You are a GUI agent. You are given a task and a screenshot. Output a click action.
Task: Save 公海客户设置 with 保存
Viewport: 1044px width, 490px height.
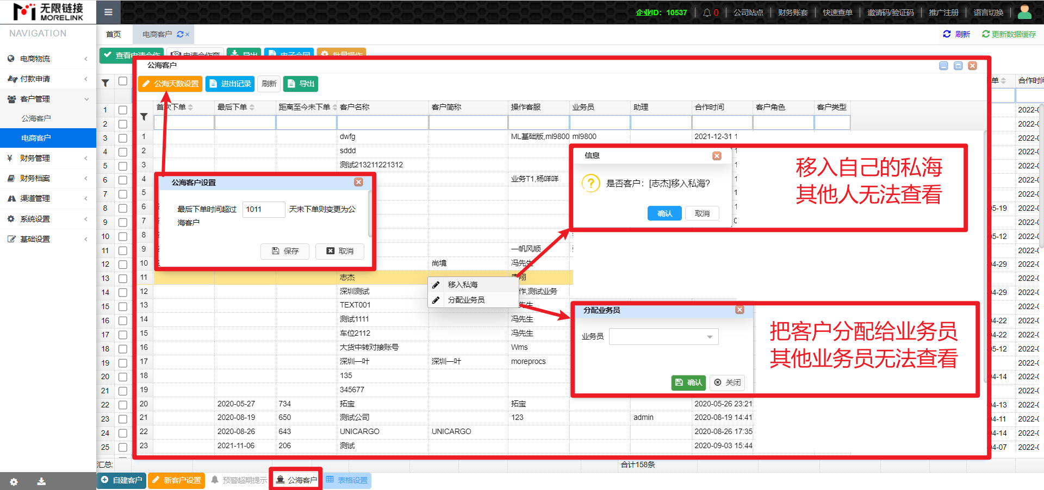pyautogui.click(x=285, y=251)
